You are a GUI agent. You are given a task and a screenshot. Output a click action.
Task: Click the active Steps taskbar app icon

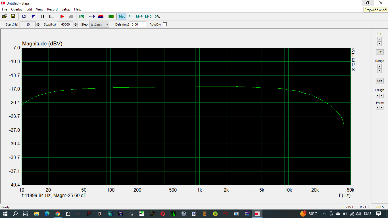pyautogui.click(x=257, y=213)
